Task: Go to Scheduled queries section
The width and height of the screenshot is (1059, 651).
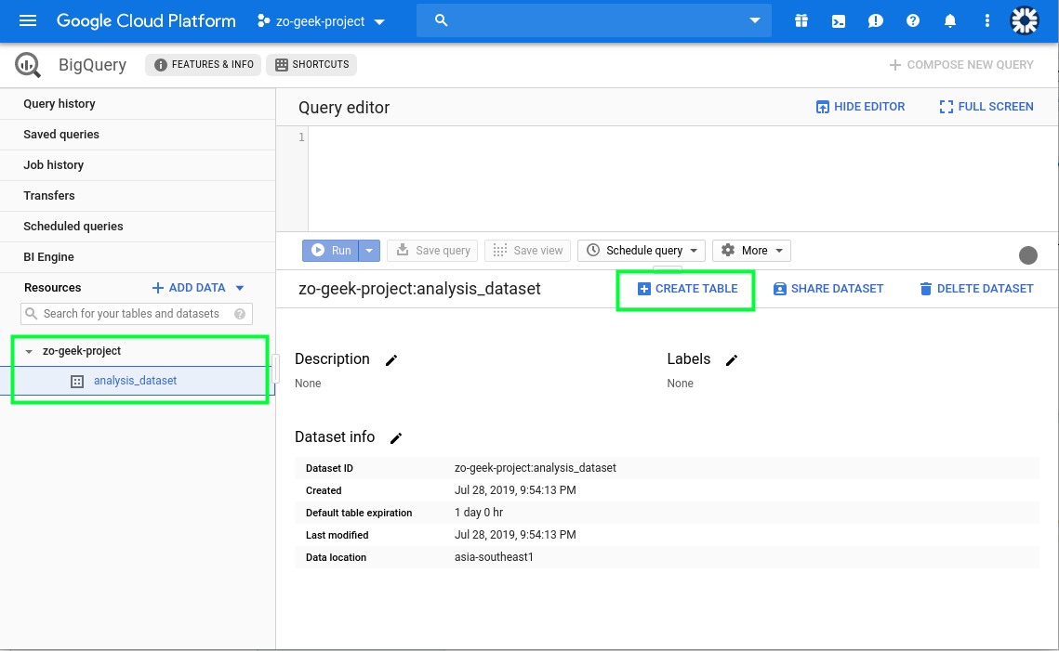Action: (73, 227)
